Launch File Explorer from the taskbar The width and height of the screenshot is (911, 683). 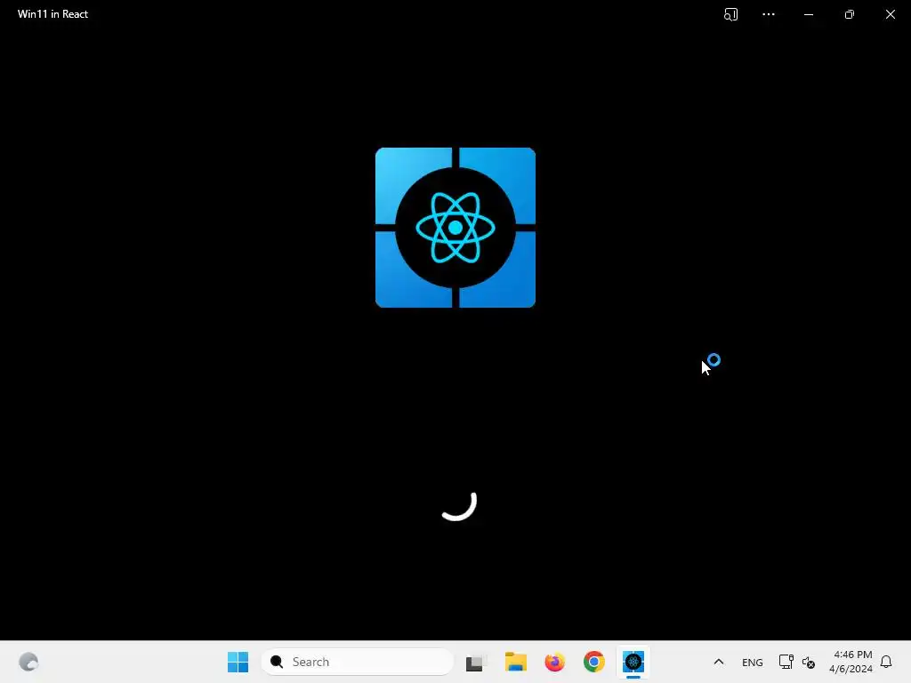[515, 662]
